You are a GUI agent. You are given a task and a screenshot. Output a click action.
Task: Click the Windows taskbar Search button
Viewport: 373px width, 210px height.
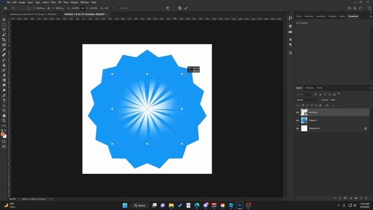click(x=140, y=205)
